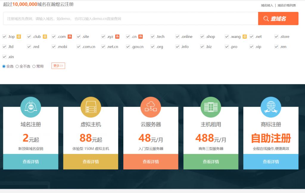Click the hot badge next to .com
Viewport: 305px width, 193px height.
click(x=70, y=37)
